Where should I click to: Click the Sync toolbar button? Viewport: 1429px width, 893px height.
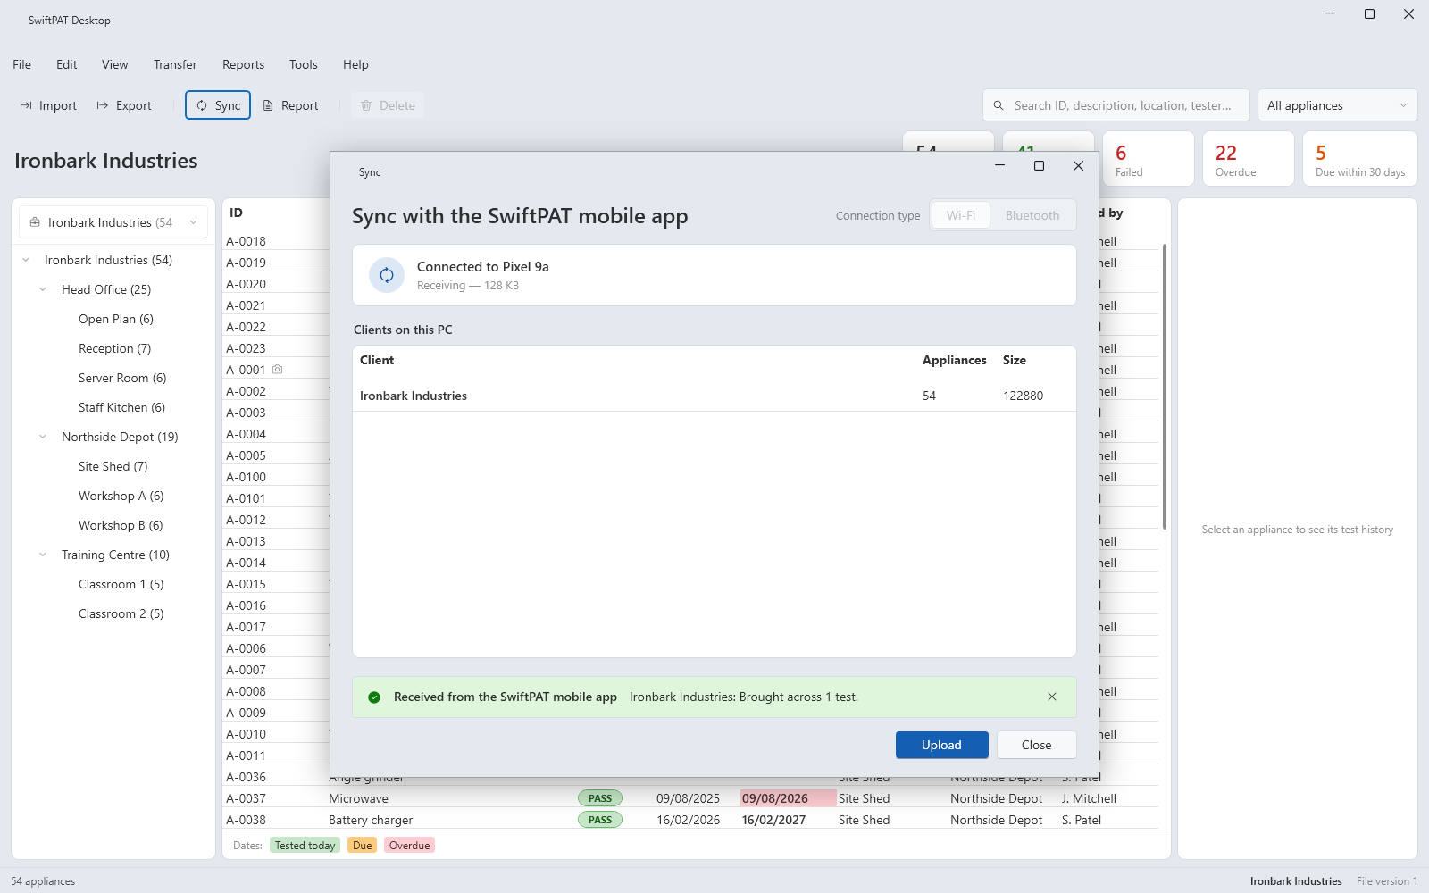tap(218, 105)
